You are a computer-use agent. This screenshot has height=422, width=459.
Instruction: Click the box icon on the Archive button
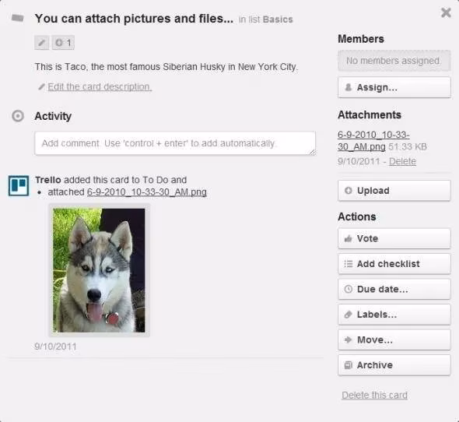point(348,365)
